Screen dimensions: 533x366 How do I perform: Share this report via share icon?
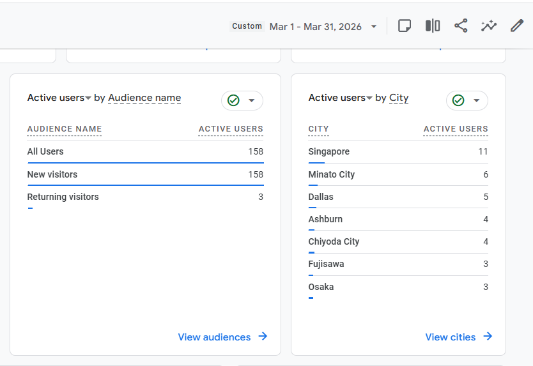click(x=461, y=26)
